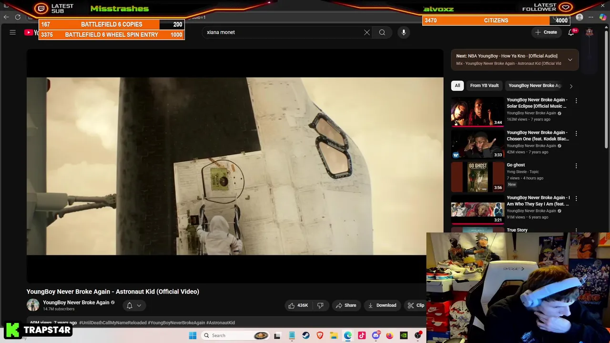The width and height of the screenshot is (610, 343).
Task: Like the video showing 436K likes
Action: pyautogui.click(x=298, y=305)
